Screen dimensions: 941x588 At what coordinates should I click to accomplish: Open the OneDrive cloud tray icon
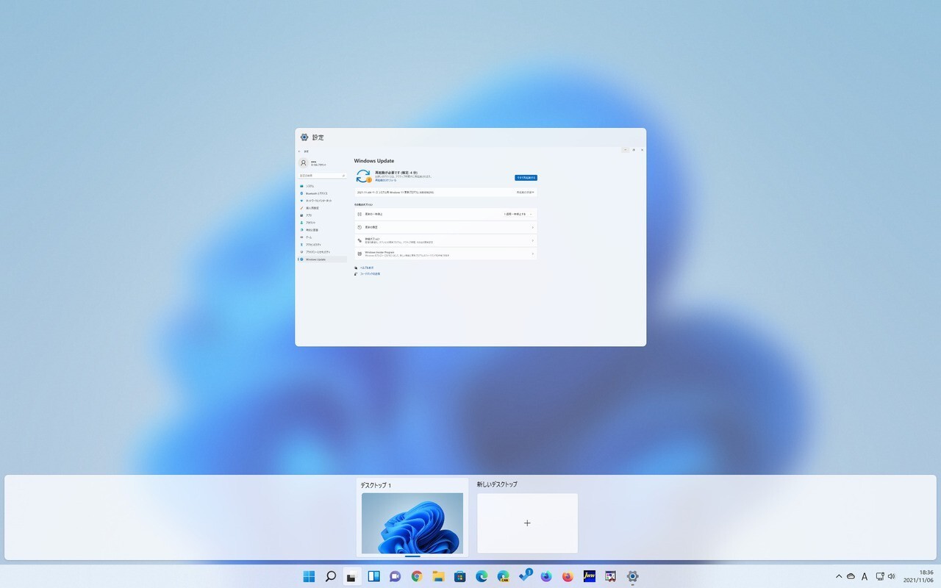pyautogui.click(x=851, y=576)
